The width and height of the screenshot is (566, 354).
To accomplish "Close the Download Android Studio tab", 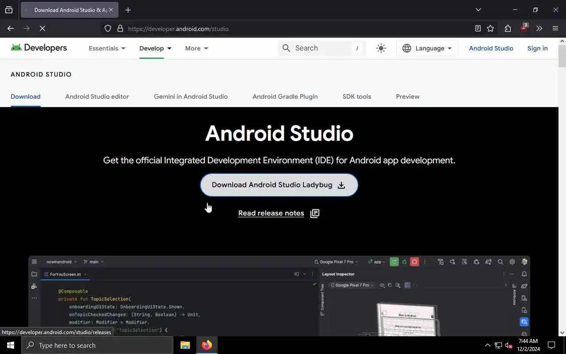I will click(x=111, y=10).
